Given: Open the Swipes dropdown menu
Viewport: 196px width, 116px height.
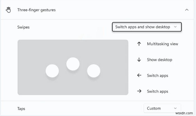Looking at the screenshot, I should (147, 27).
